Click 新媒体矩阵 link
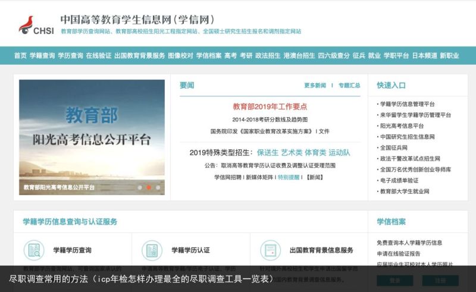The height and width of the screenshot is (292, 476). pos(259,177)
